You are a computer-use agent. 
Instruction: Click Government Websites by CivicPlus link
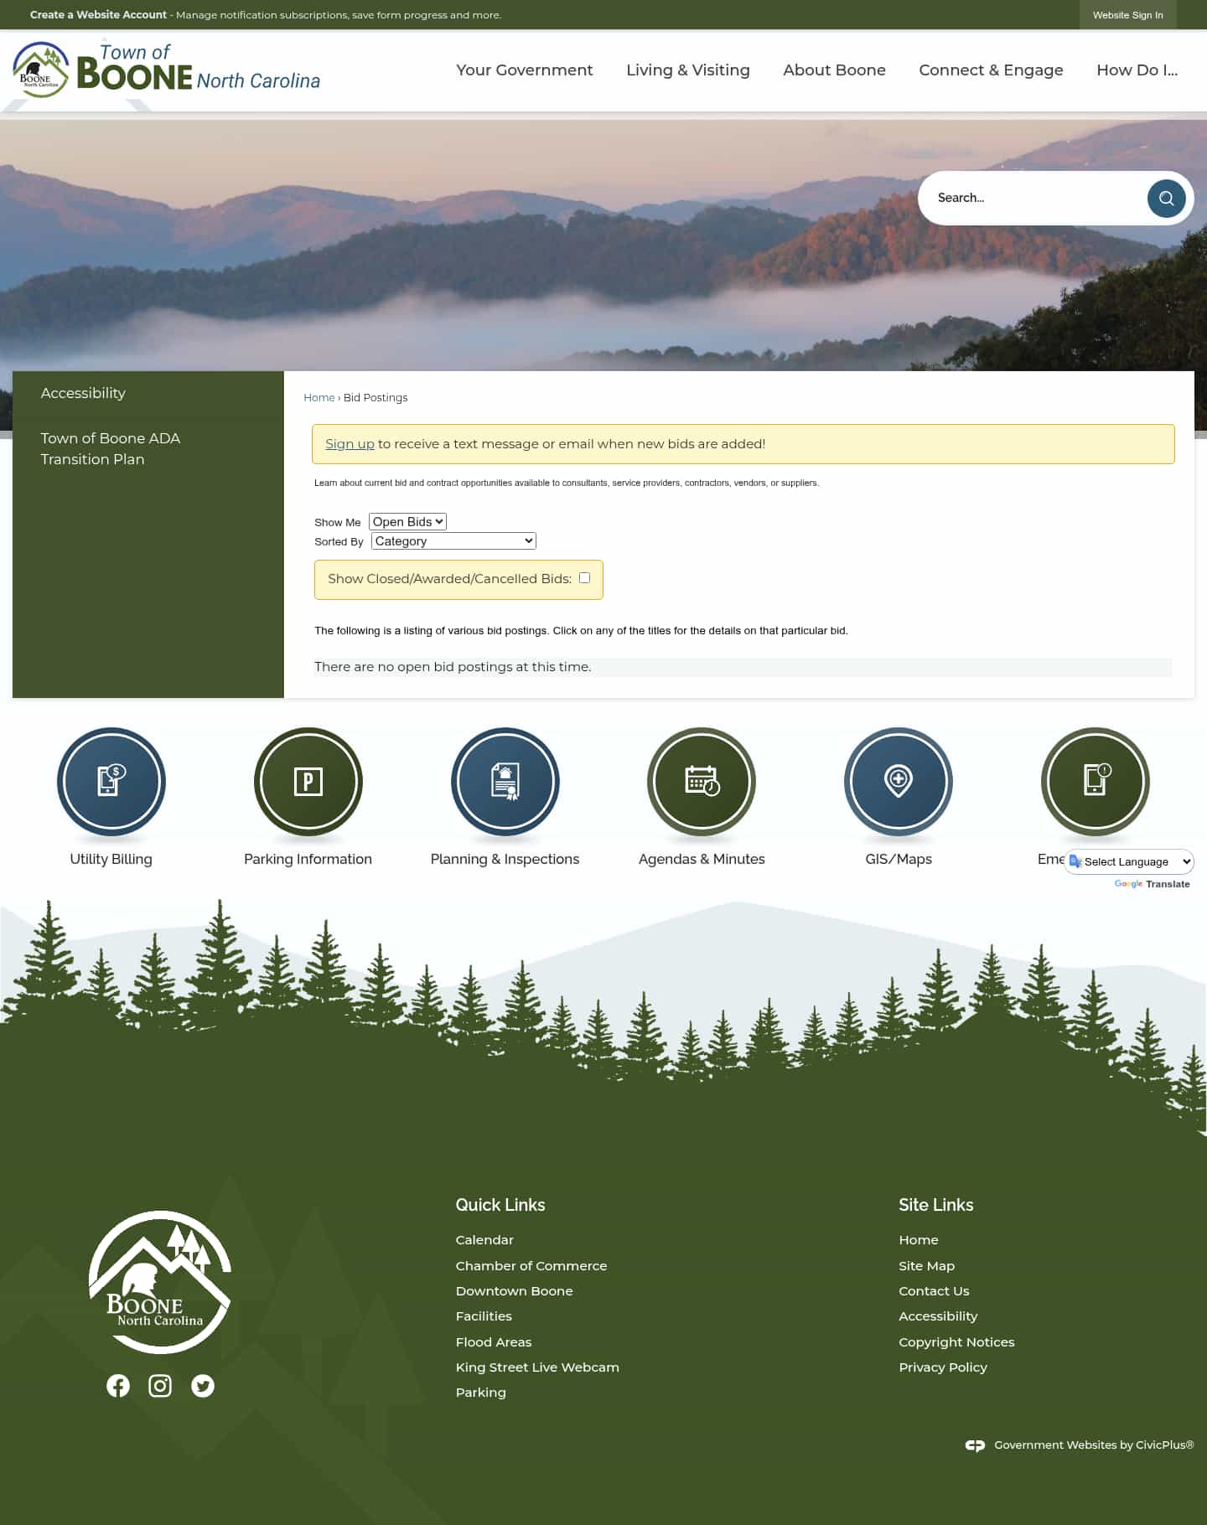point(1094,1445)
